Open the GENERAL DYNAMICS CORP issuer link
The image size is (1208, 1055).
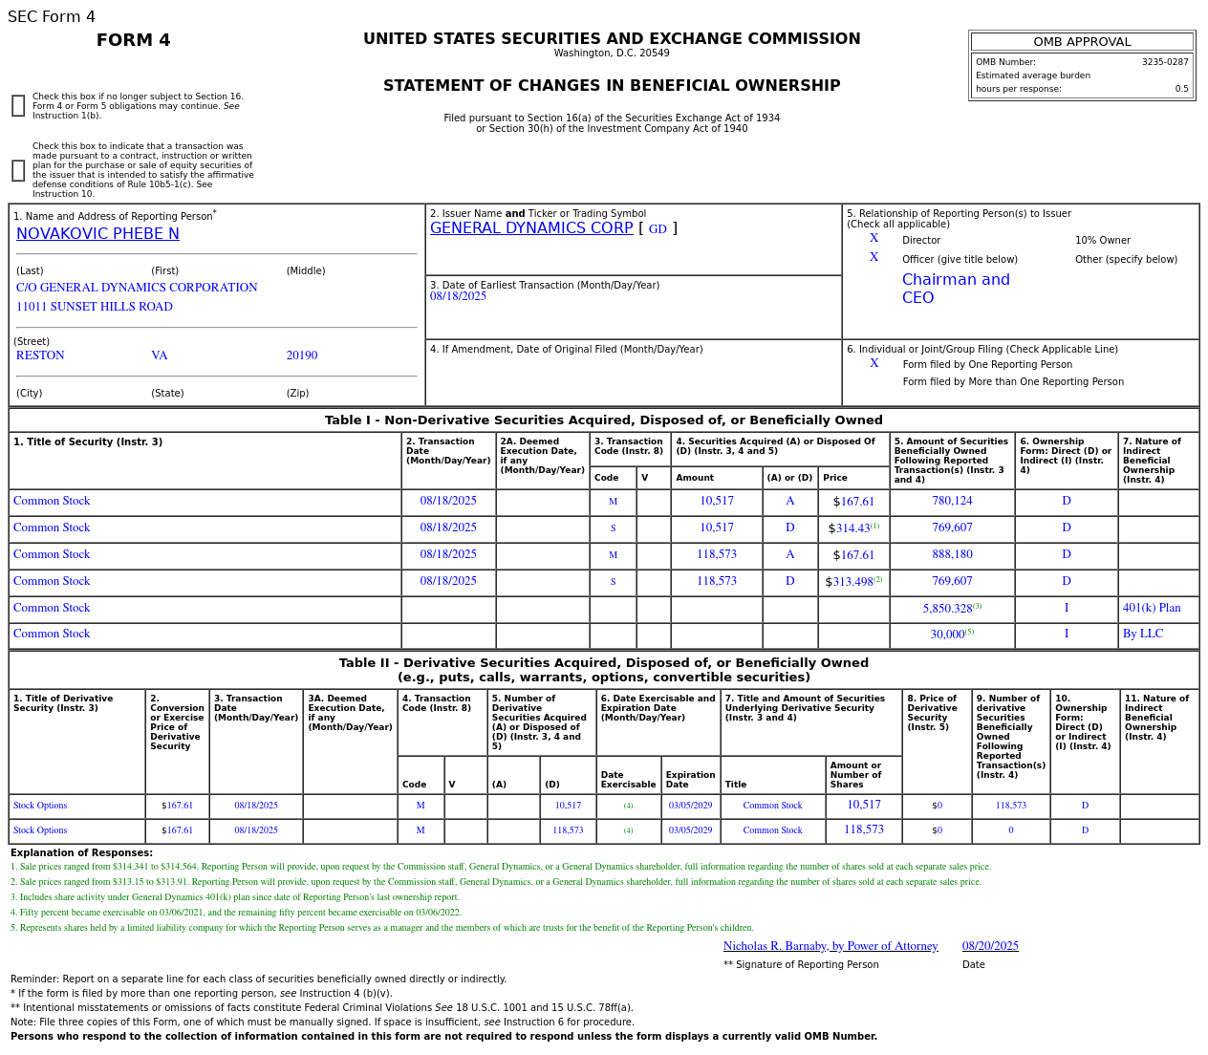point(531,228)
